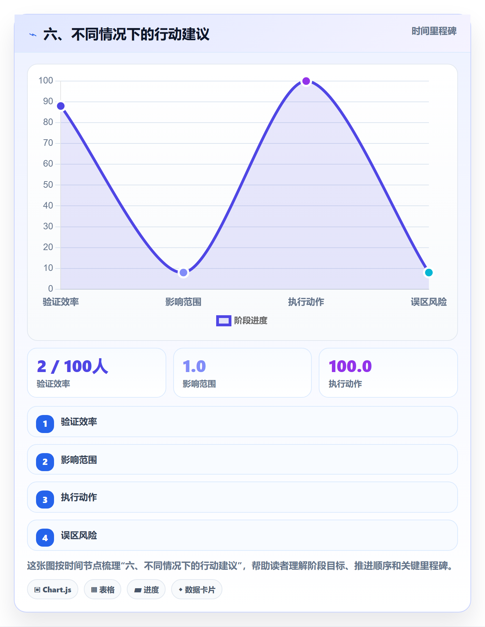This screenshot has height=627, width=485.
Task: Click the heading 六、不同情况下的行动建议
Action: point(126,34)
